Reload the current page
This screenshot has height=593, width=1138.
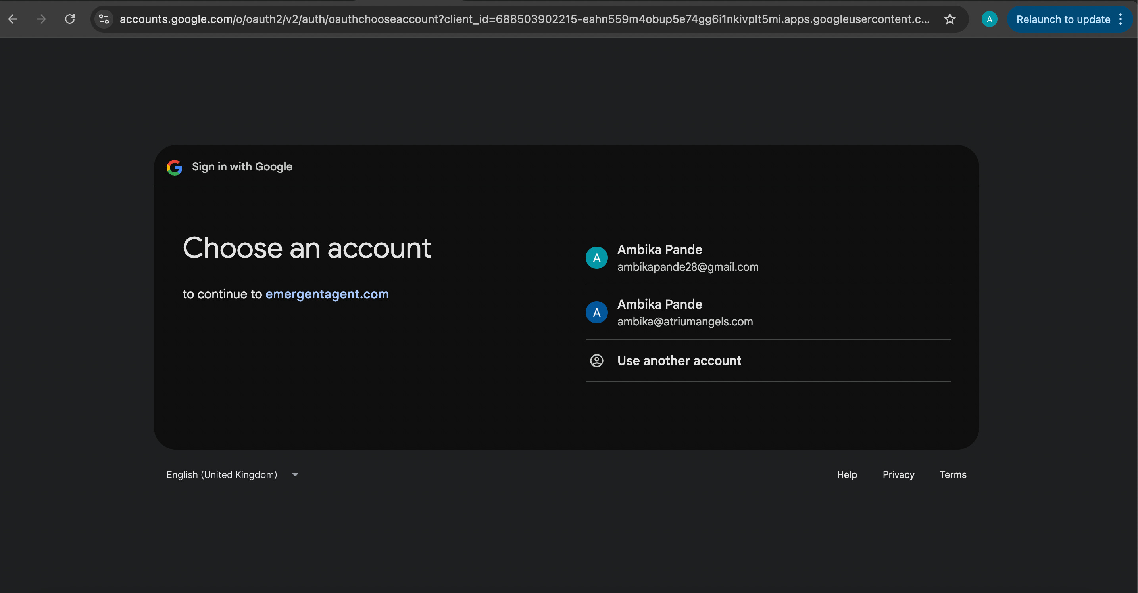[70, 19]
